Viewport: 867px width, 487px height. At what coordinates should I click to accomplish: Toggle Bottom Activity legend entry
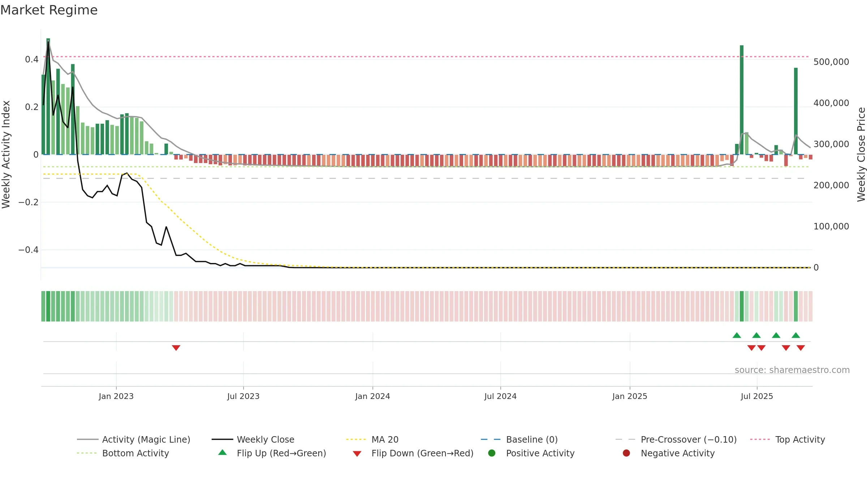click(123, 453)
